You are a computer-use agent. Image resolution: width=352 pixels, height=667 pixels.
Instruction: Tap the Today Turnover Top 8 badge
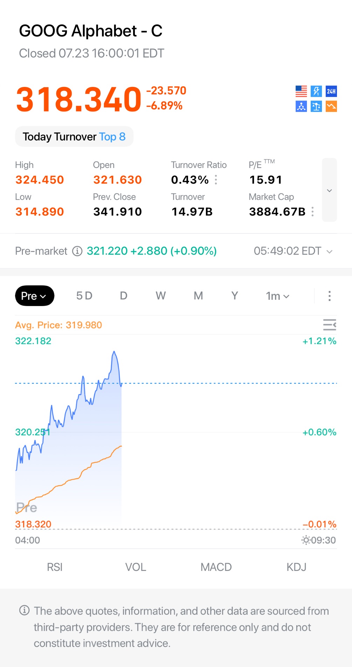(x=74, y=137)
